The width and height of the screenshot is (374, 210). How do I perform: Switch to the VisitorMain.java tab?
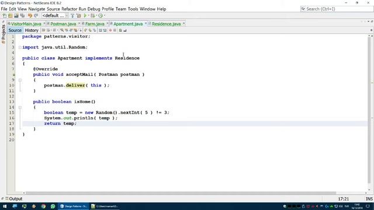[26, 24]
